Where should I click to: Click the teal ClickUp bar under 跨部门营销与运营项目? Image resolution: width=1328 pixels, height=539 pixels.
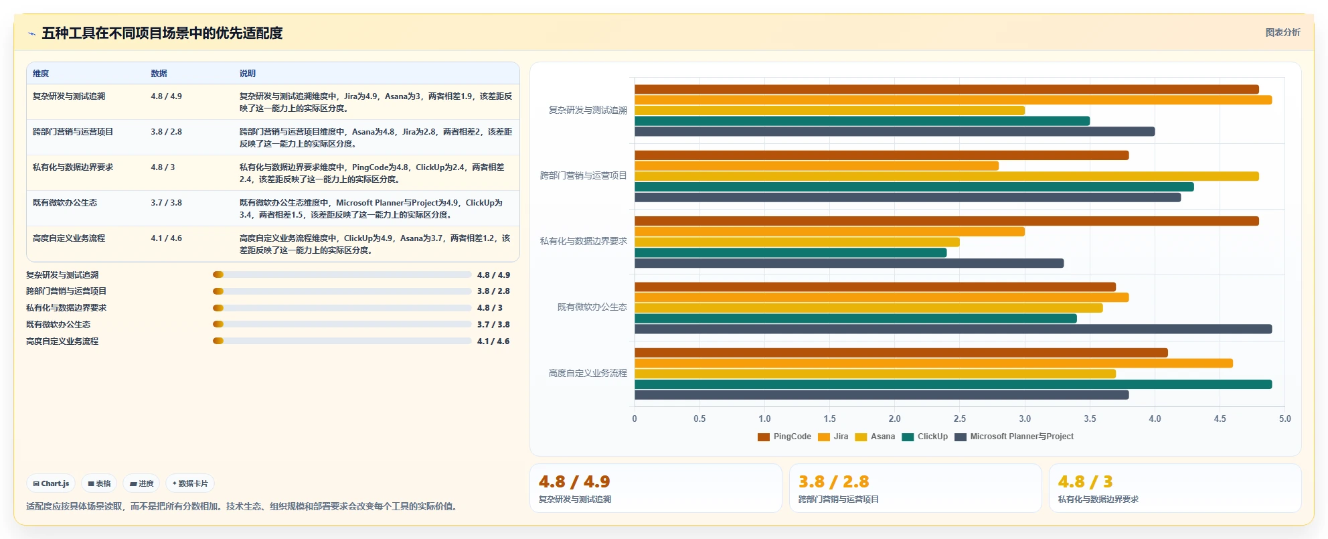[914, 187]
